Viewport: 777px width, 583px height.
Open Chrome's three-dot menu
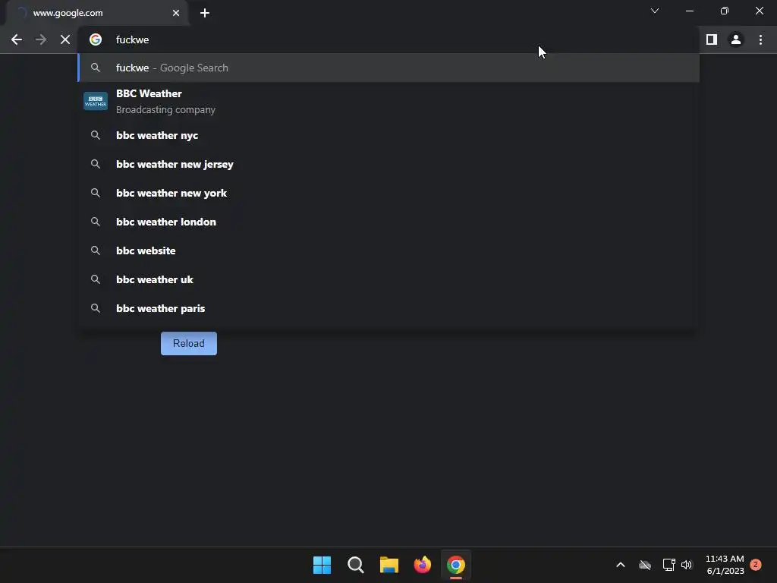point(760,39)
